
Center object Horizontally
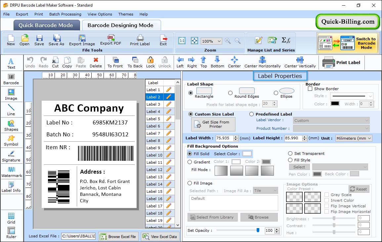263,62
